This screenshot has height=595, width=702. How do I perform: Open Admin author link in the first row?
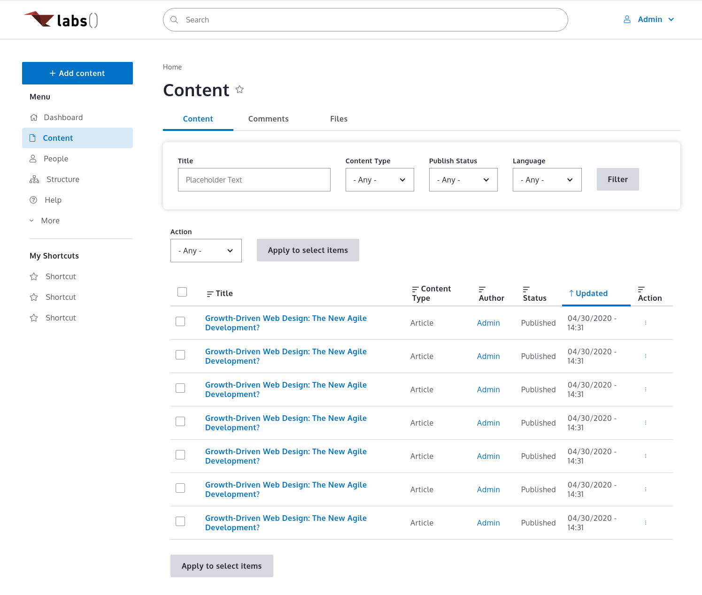pyautogui.click(x=488, y=323)
